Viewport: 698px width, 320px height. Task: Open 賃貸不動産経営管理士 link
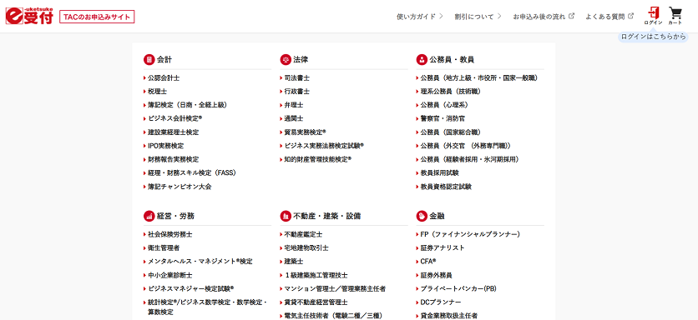316,302
